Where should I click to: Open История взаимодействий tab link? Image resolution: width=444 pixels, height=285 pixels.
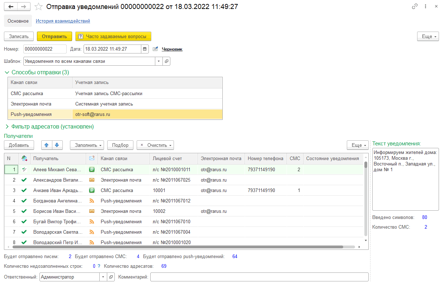[x=63, y=21]
